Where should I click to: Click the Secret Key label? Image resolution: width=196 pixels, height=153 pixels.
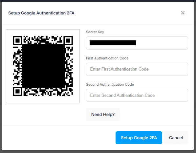[x=95, y=32]
